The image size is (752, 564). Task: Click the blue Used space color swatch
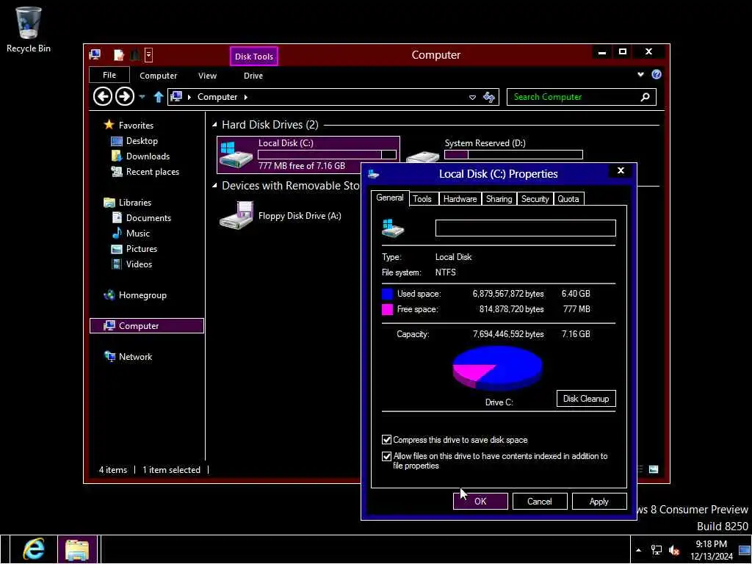click(x=387, y=294)
